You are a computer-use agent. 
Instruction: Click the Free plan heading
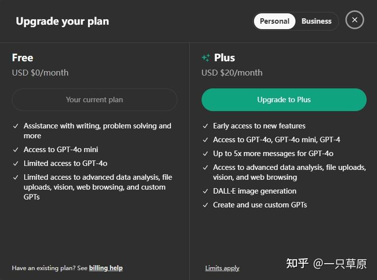click(23, 58)
